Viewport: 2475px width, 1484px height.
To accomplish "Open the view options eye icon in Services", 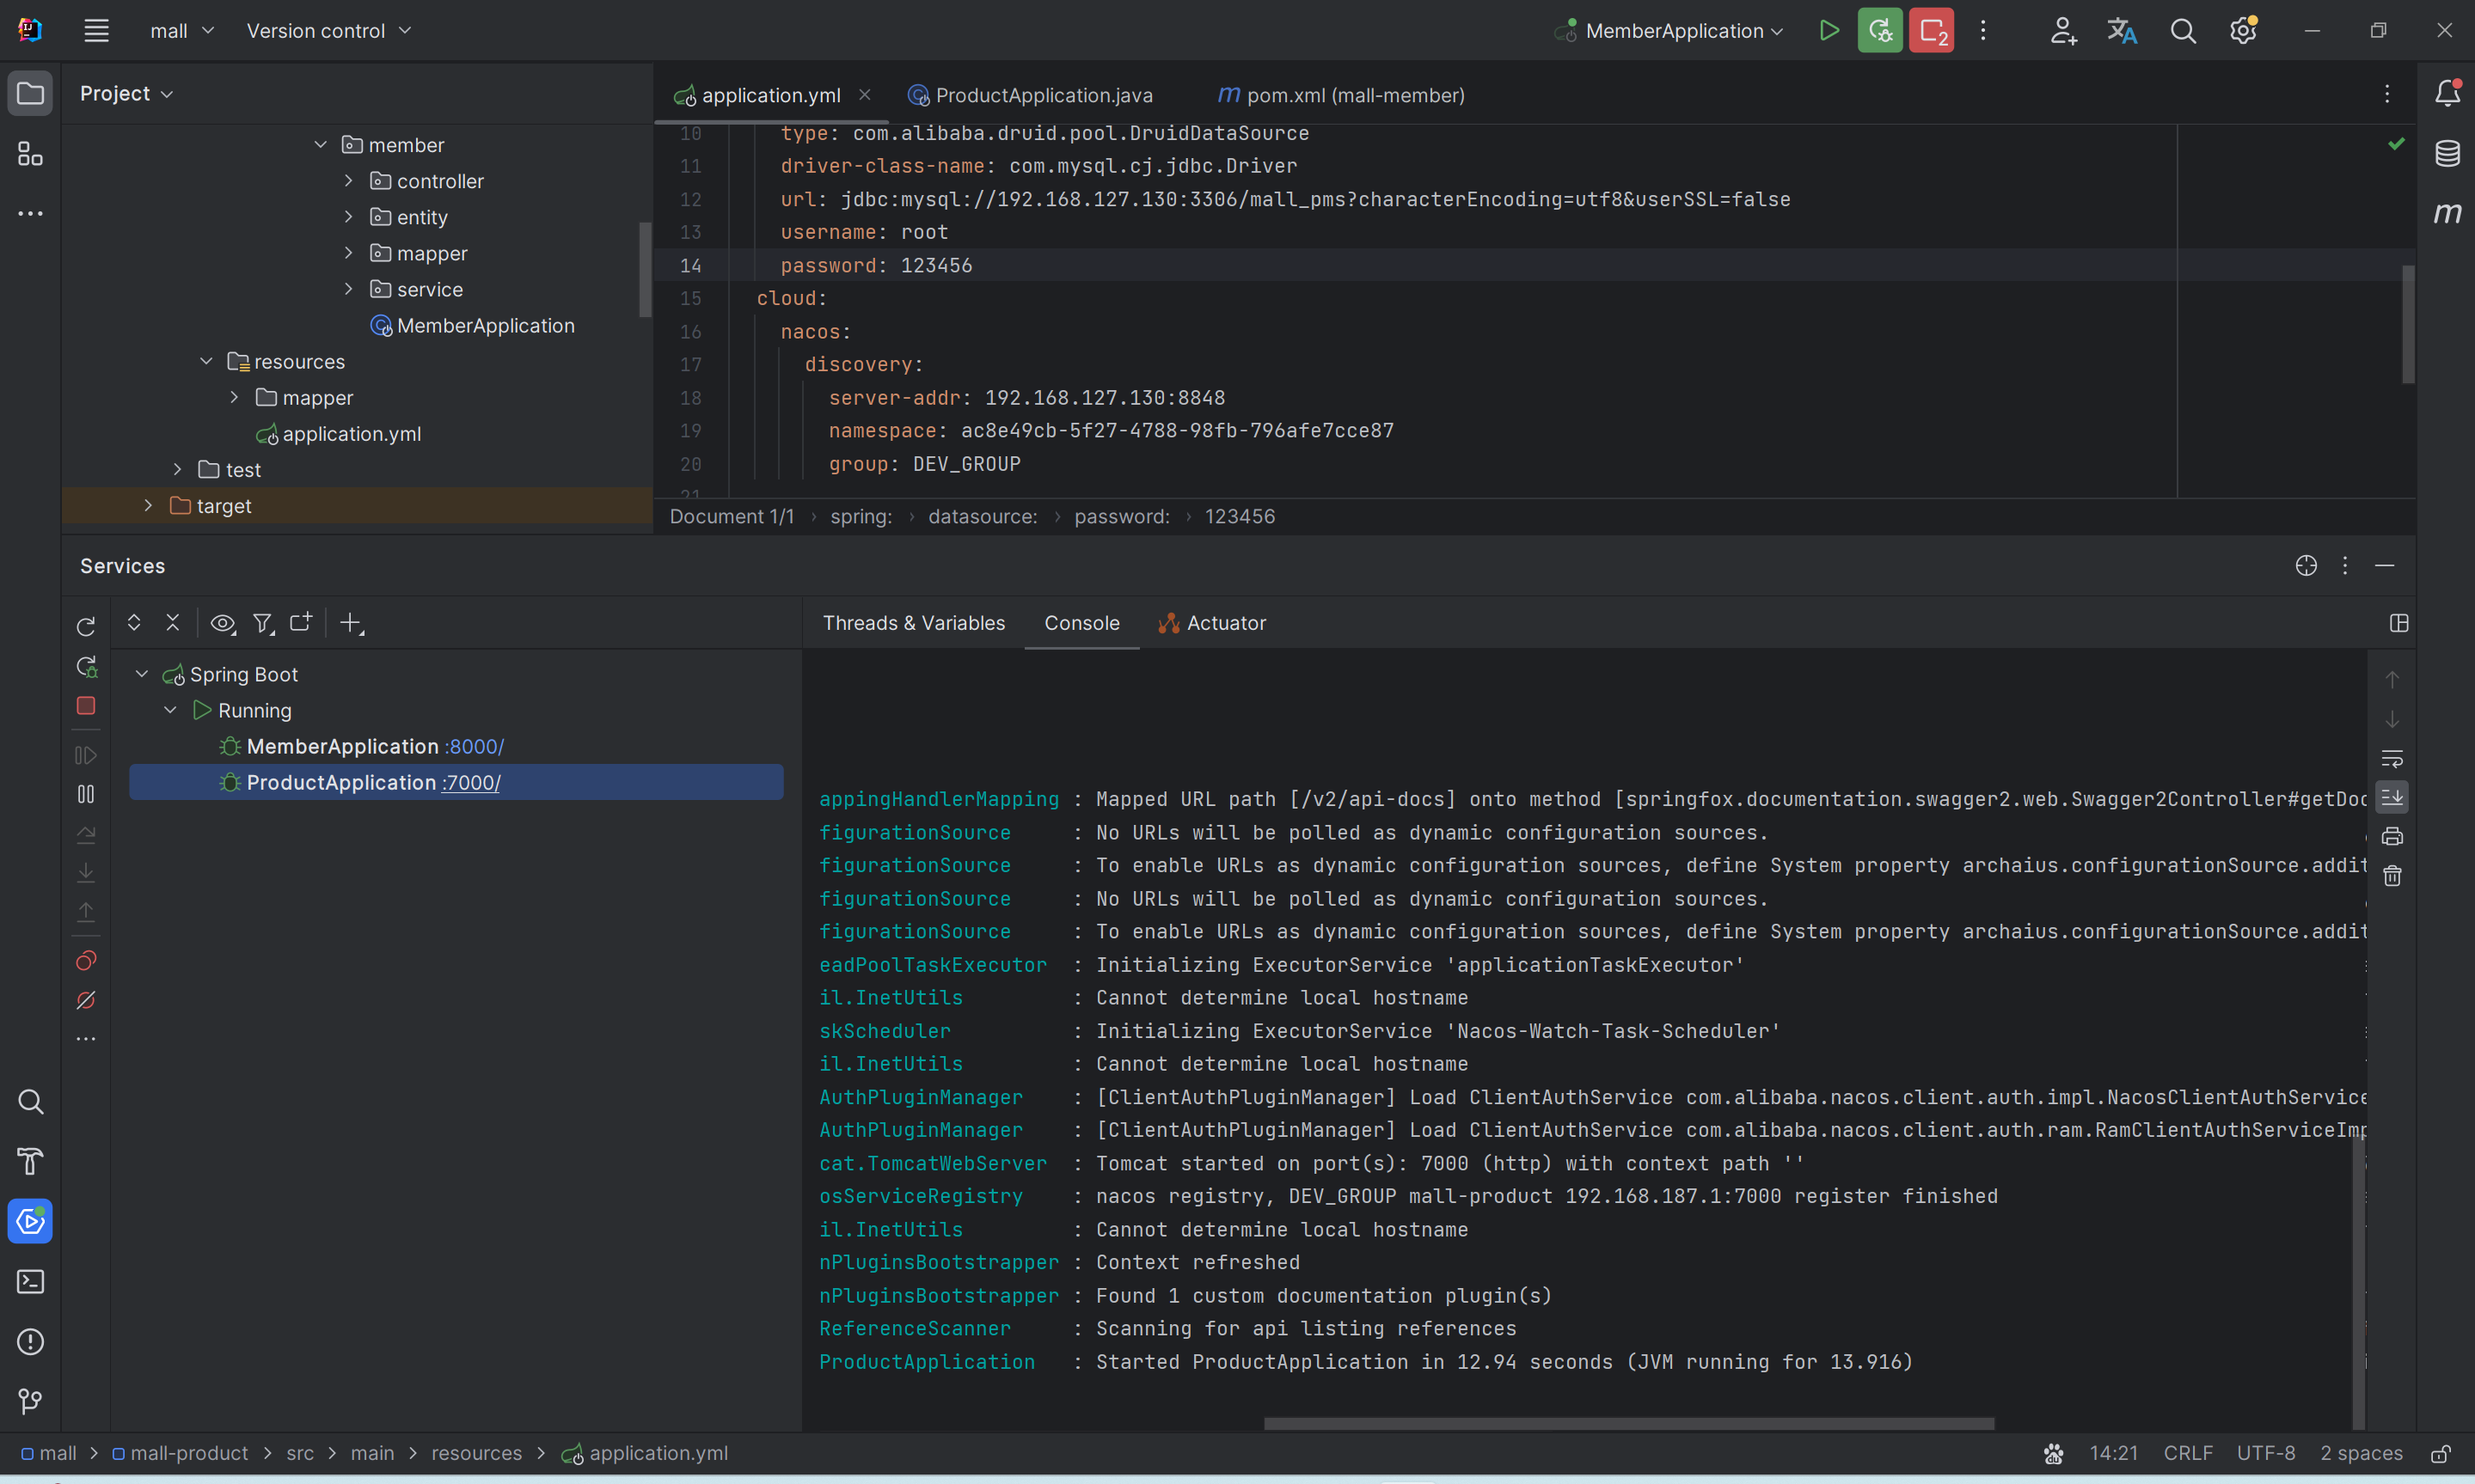I will point(222,623).
